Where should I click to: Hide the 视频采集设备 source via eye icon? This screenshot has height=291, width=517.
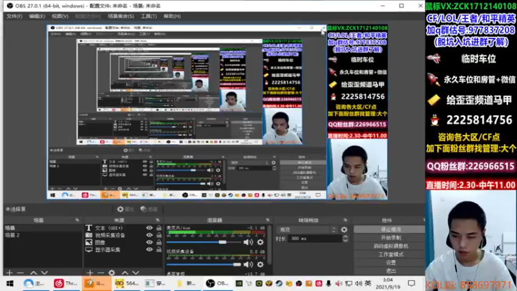click(149, 235)
